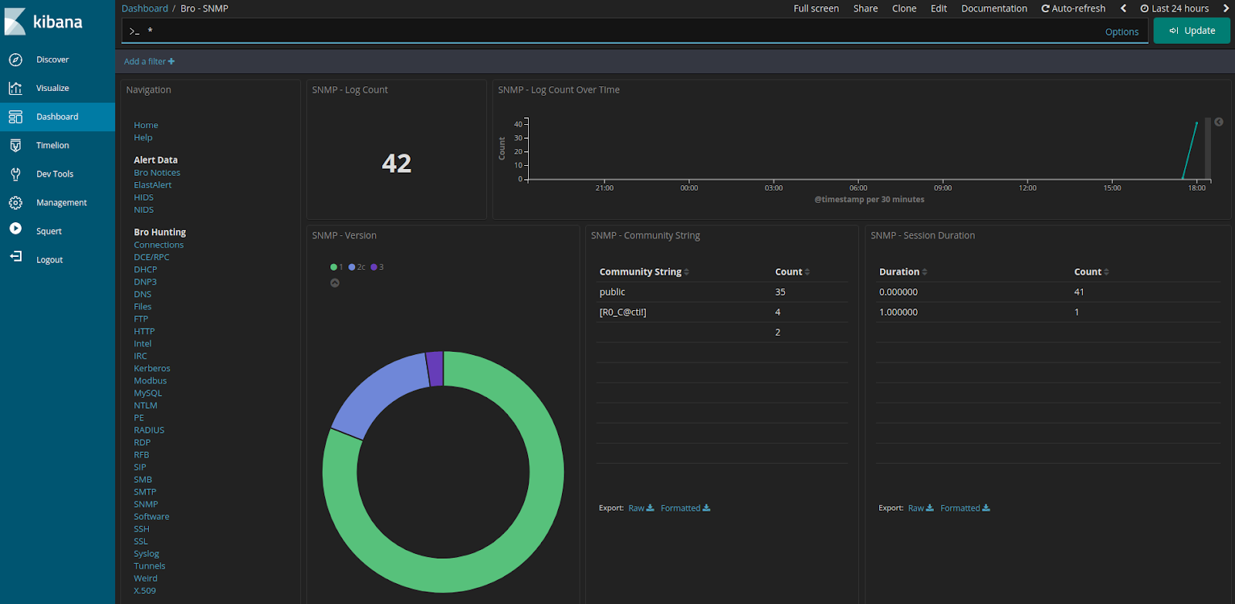Click purple version 3 donut slice
This screenshot has width=1235, height=604.
point(435,369)
